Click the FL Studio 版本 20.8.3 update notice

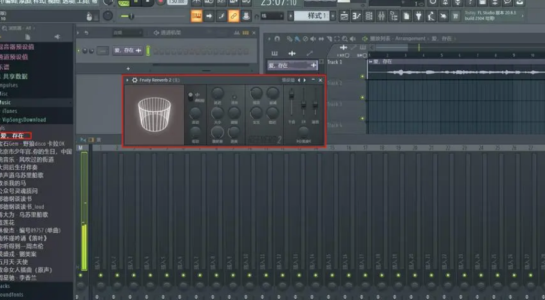tap(493, 16)
